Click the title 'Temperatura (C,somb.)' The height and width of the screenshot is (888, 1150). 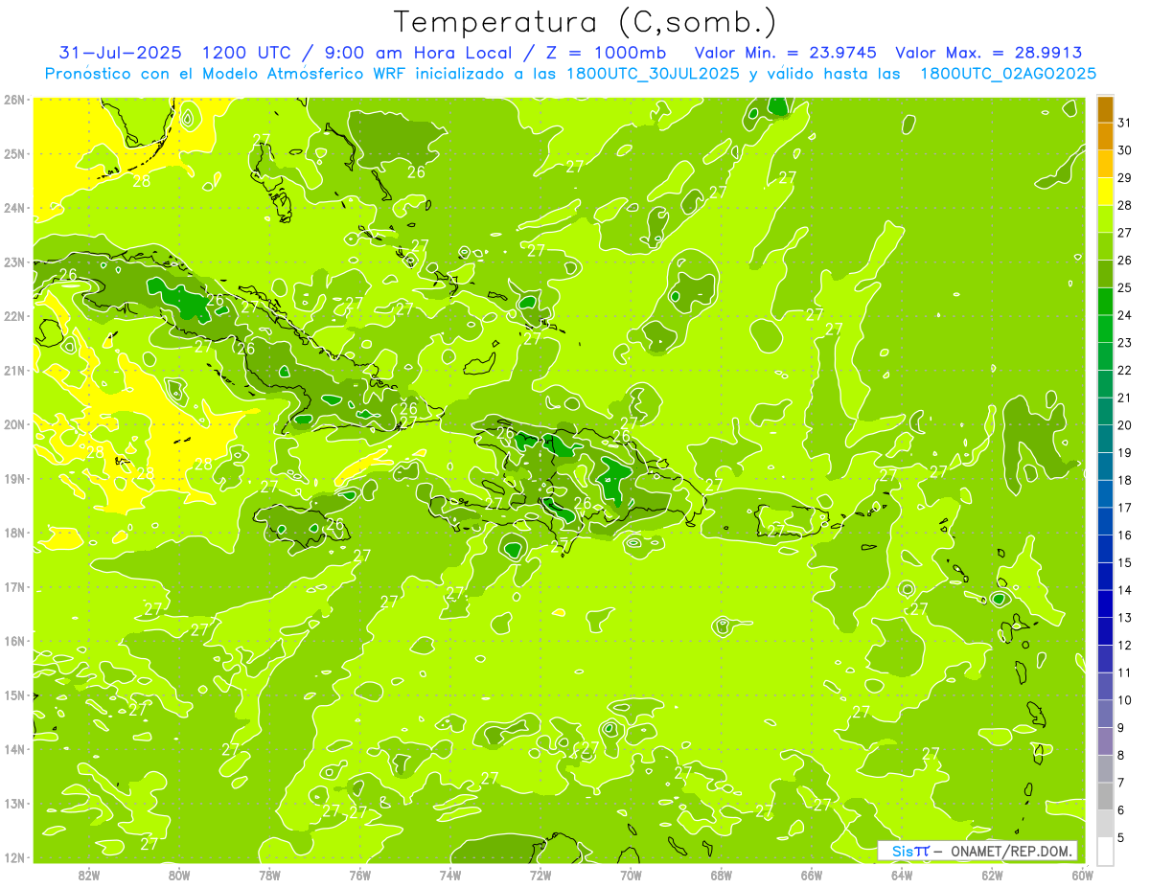[x=586, y=23]
